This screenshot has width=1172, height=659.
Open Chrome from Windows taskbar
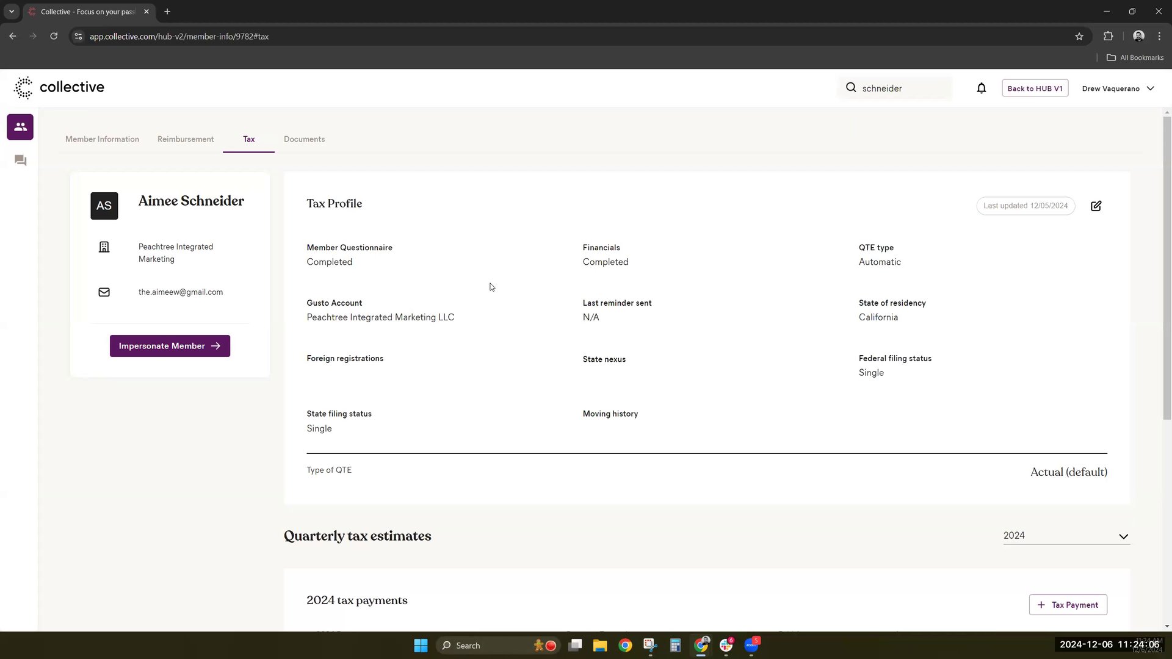(x=625, y=646)
